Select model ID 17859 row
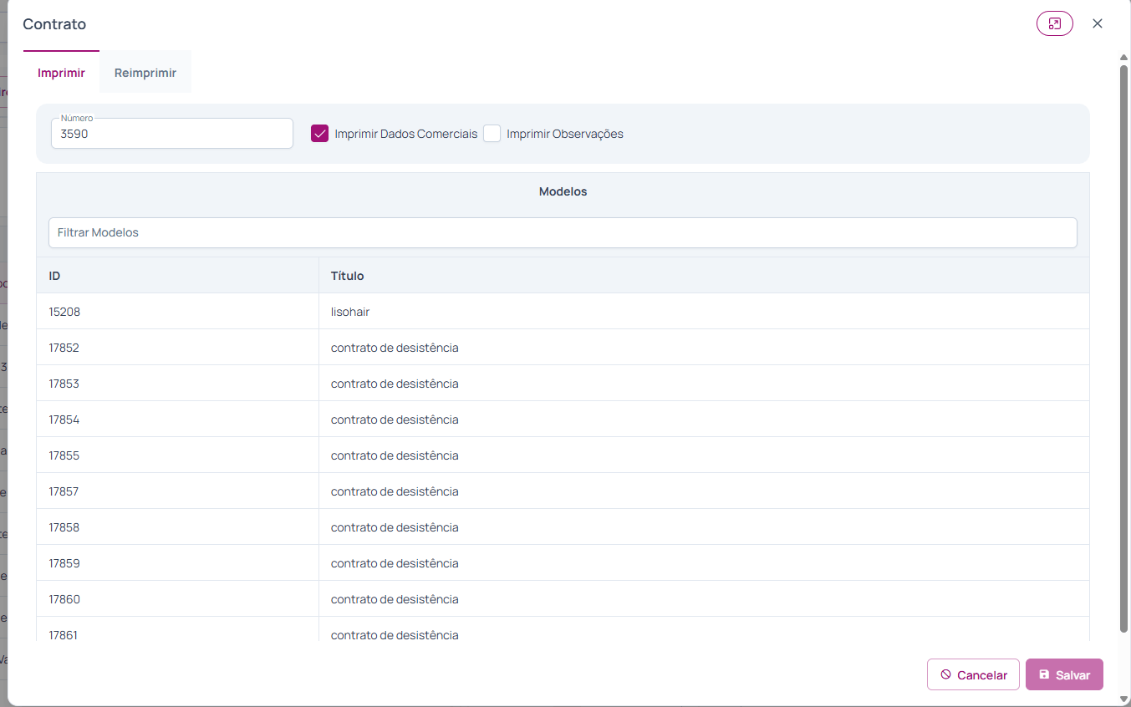The image size is (1131, 707). point(563,563)
